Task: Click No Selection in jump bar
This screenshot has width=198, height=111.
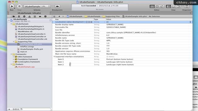Action: pos(154,16)
